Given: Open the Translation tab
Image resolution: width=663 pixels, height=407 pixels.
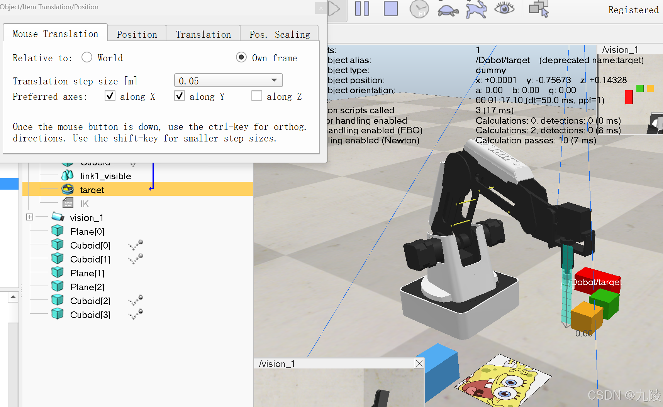Looking at the screenshot, I should pyautogui.click(x=203, y=35).
